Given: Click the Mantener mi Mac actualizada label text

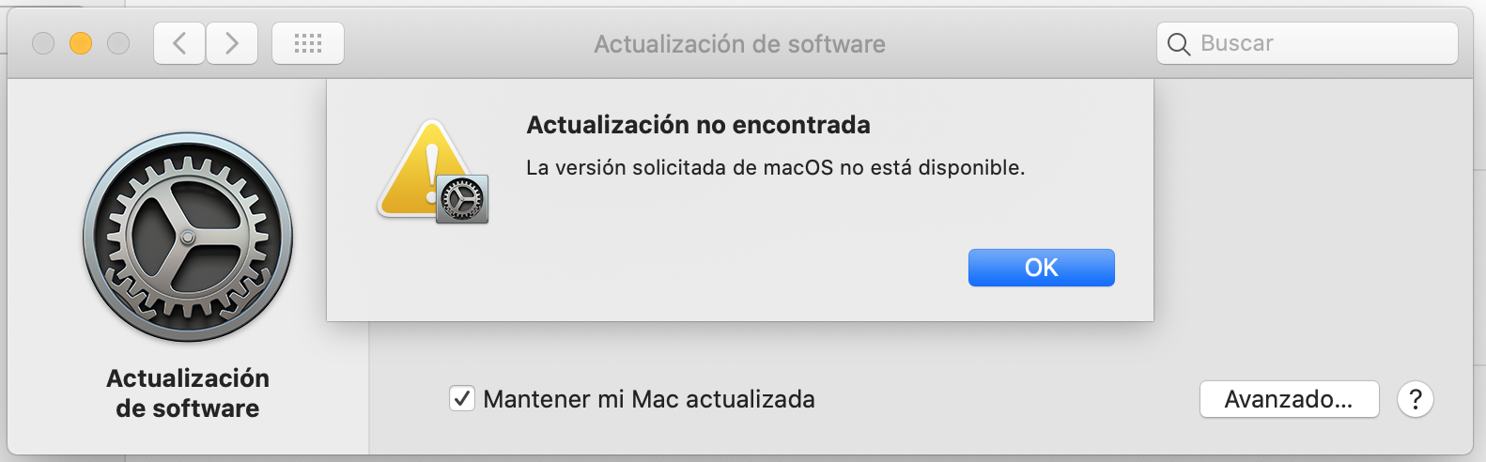Looking at the screenshot, I should point(649,399).
